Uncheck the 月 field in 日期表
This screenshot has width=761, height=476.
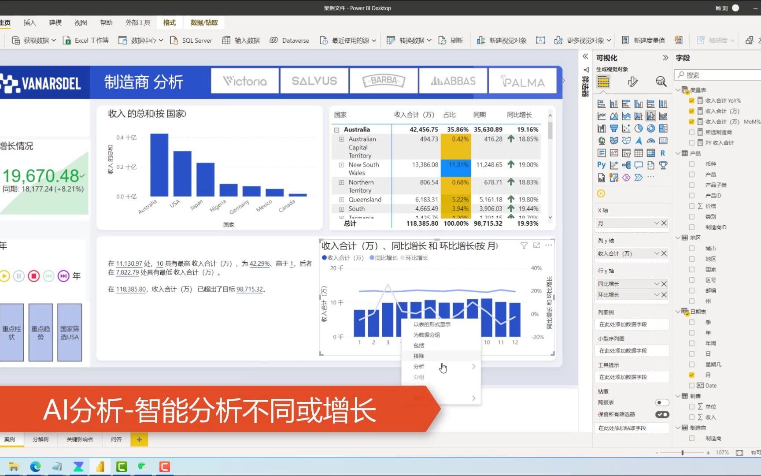[x=691, y=375]
